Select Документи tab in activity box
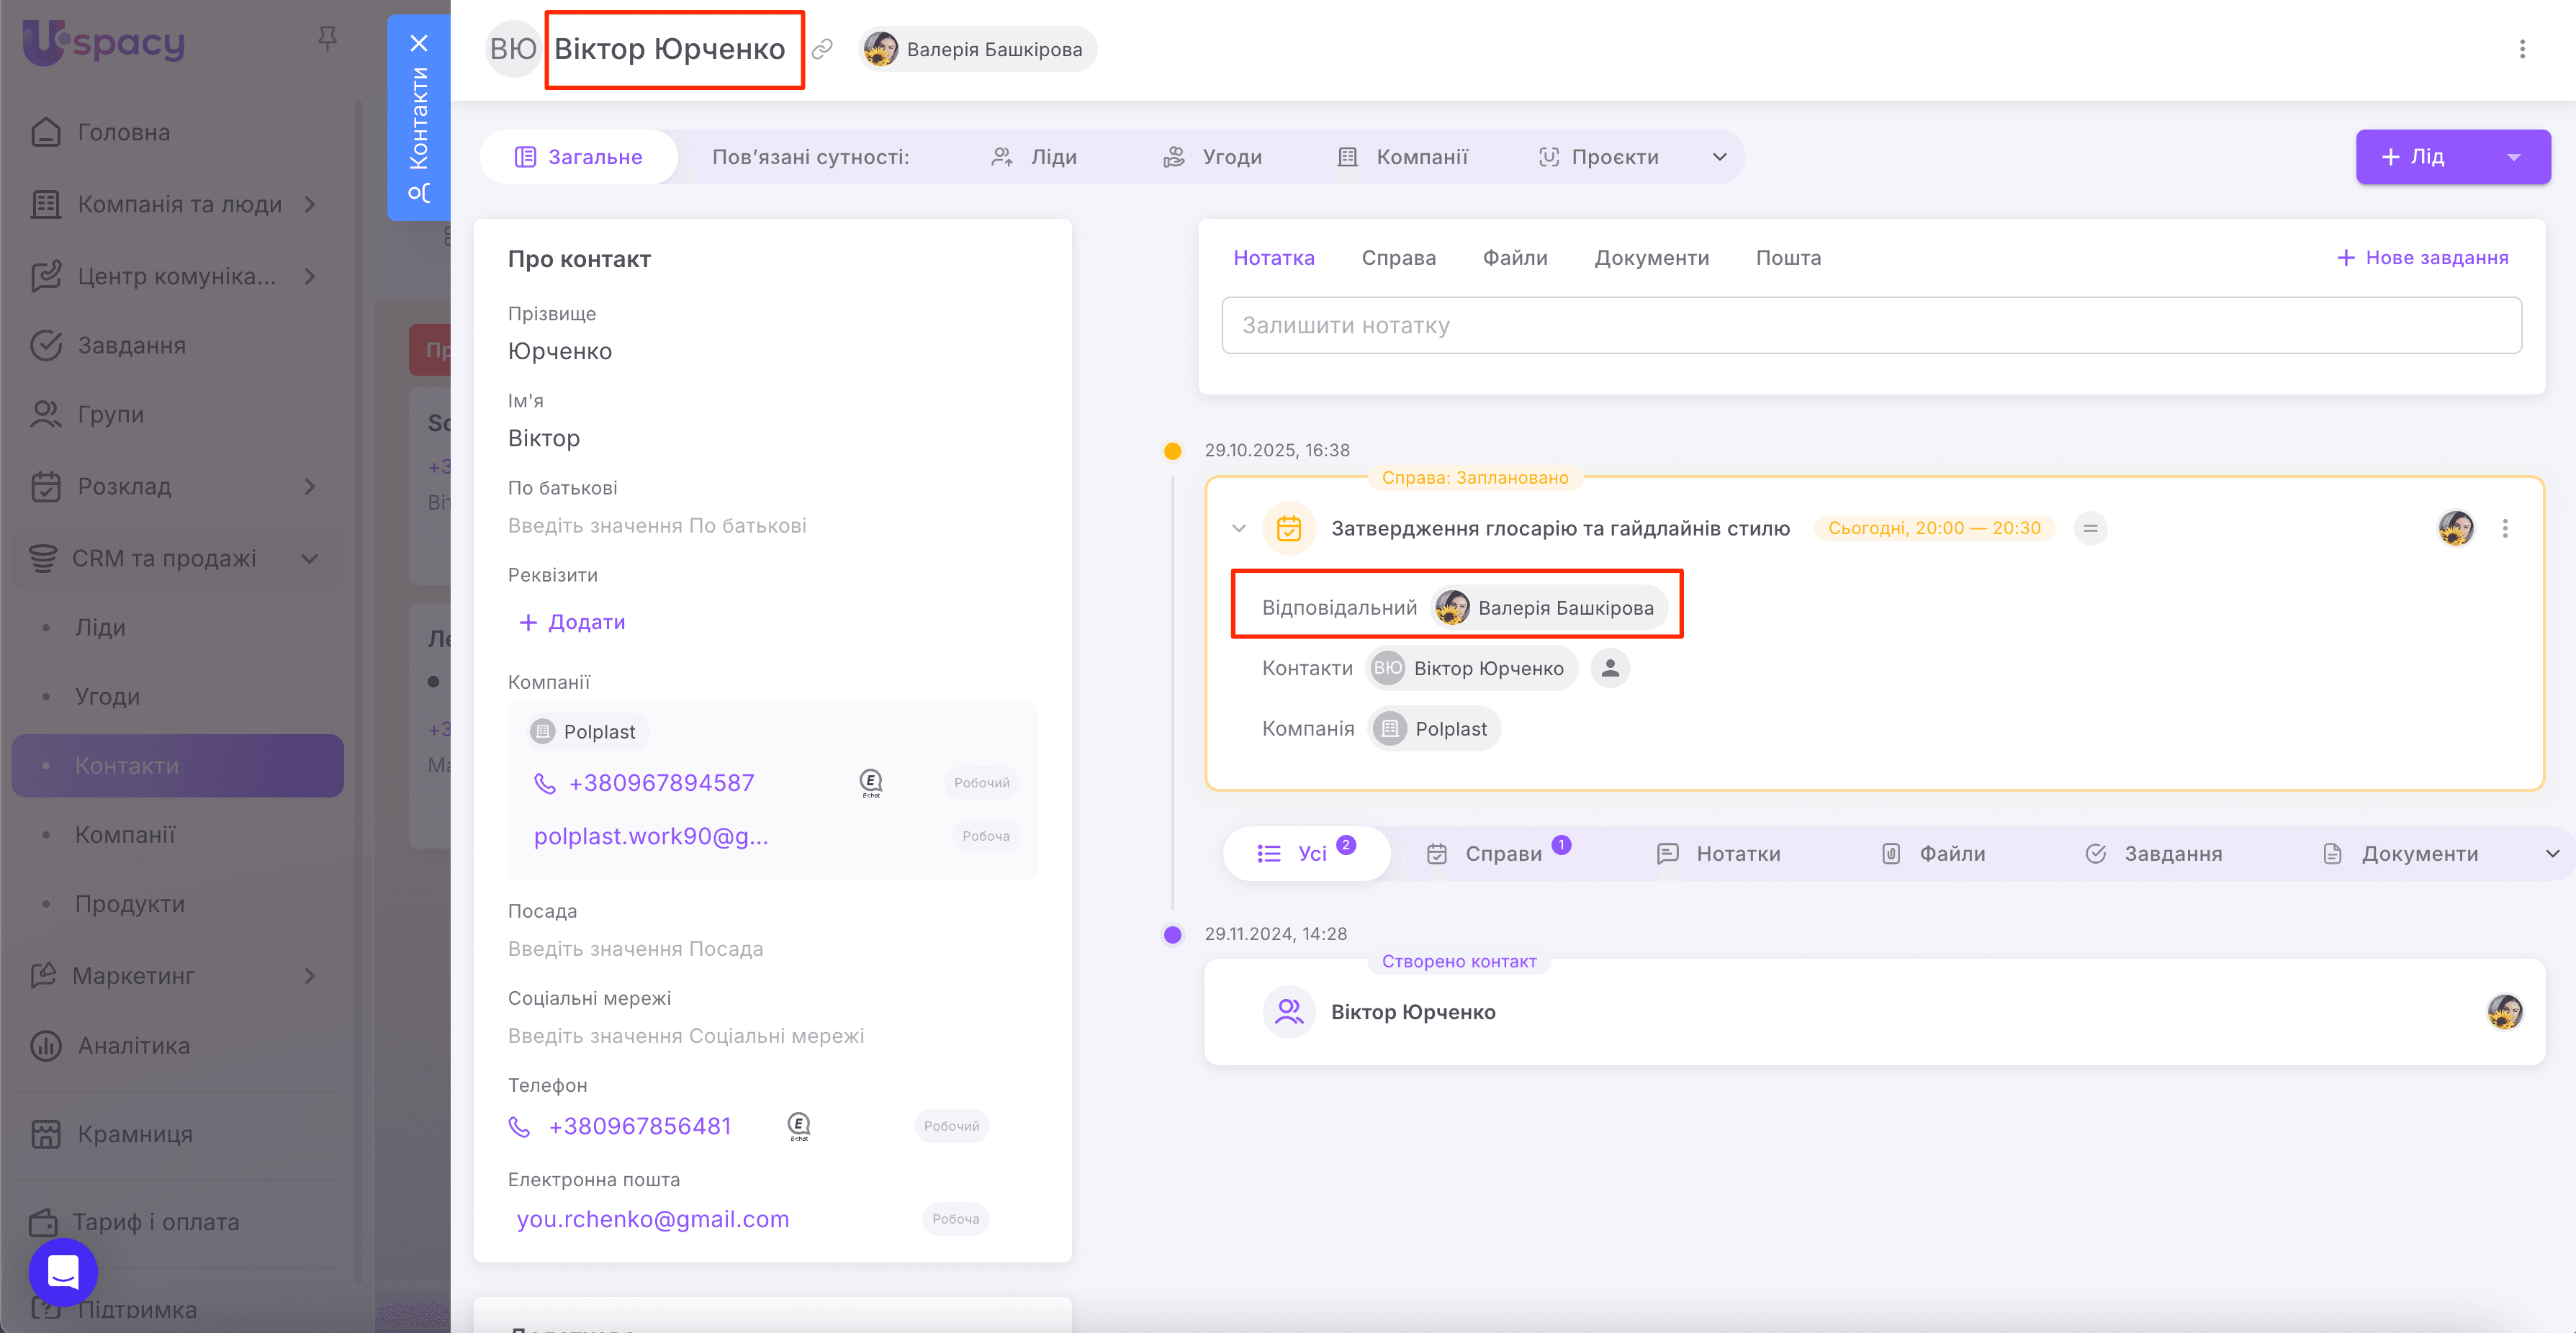2576x1333 pixels. pyautogui.click(x=1652, y=258)
